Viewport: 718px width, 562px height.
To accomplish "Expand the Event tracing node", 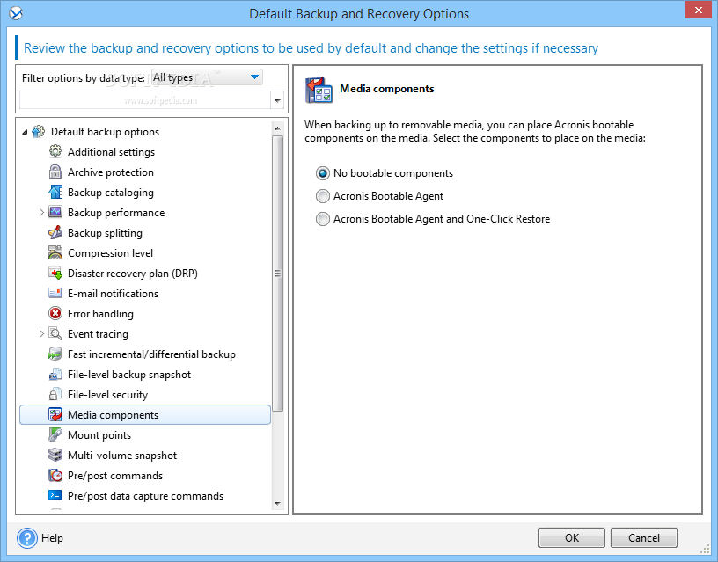I will [x=41, y=333].
